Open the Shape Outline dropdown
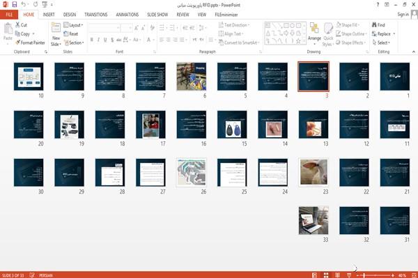418x278 pixels. click(x=351, y=34)
